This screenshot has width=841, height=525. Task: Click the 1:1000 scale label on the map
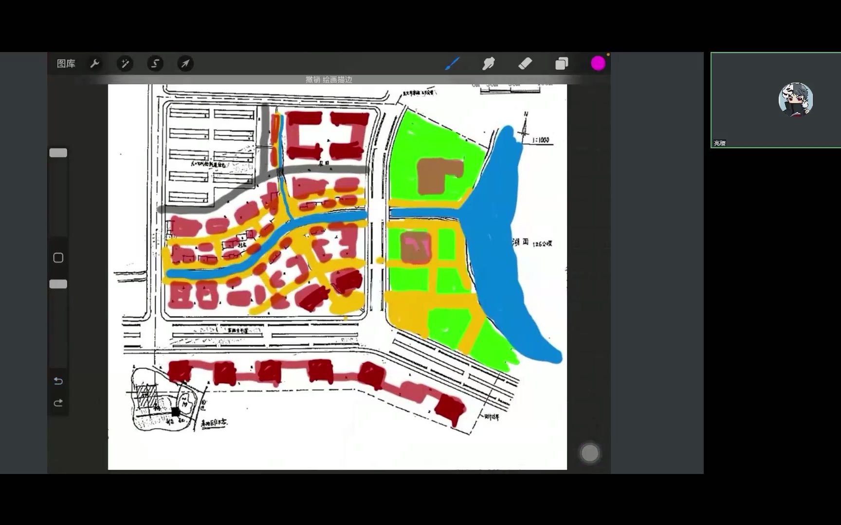[x=540, y=140]
